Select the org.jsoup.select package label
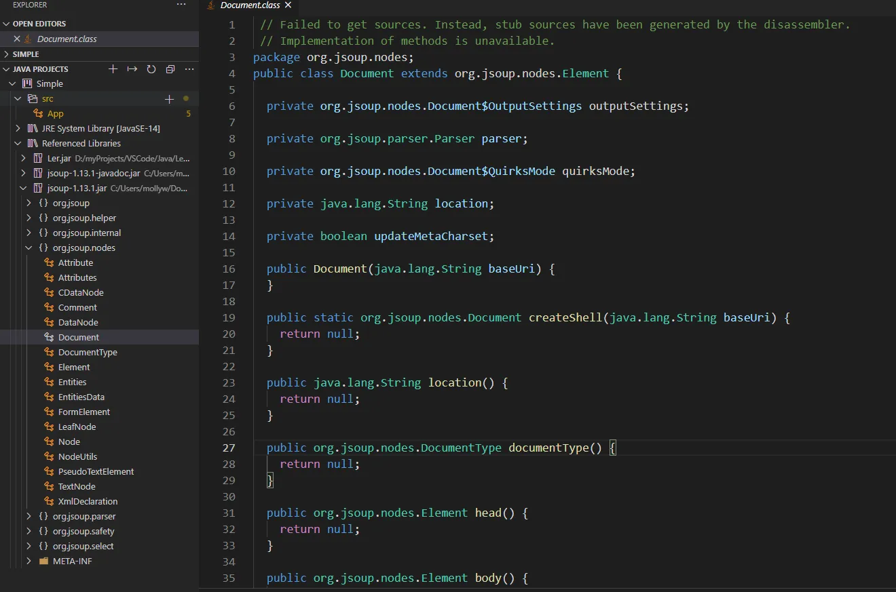The height and width of the screenshot is (592, 896). click(83, 547)
